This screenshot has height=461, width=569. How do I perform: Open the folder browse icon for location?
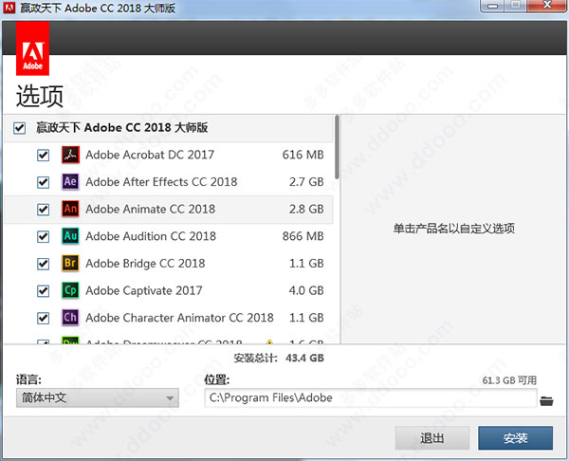point(546,400)
